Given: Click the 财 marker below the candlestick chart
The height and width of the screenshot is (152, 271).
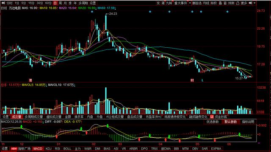Looking at the screenshot, I should (x=192, y=80).
